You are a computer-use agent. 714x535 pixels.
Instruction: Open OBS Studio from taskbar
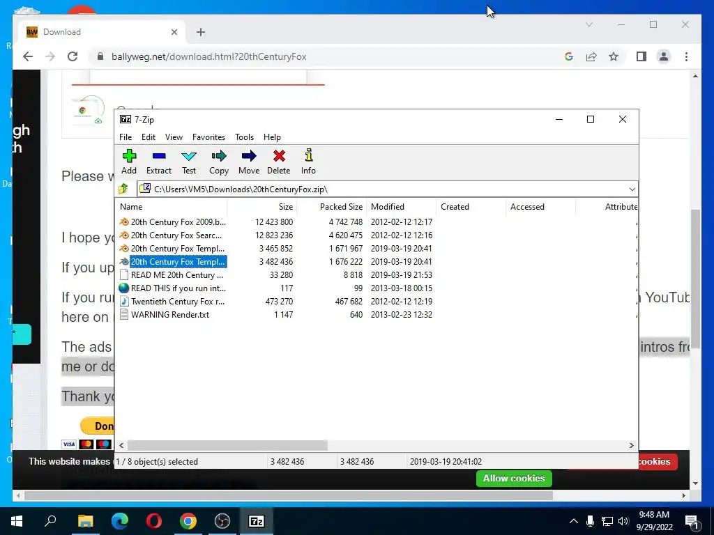222,521
